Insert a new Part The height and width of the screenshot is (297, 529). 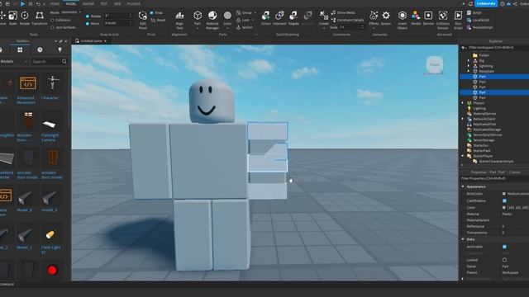[x=198, y=18]
